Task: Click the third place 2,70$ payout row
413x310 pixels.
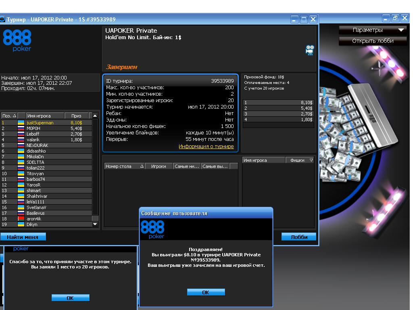Action: [x=278, y=114]
